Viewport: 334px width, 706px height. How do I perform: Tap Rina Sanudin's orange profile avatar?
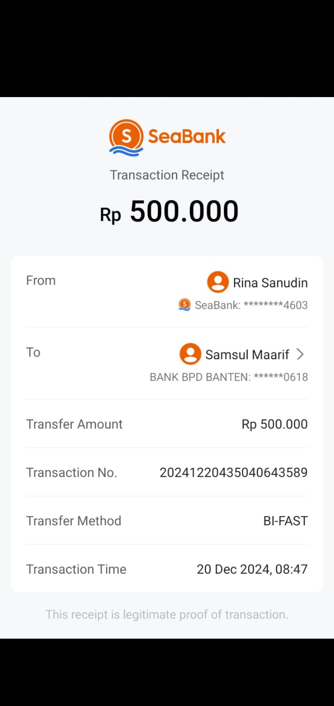[218, 282]
